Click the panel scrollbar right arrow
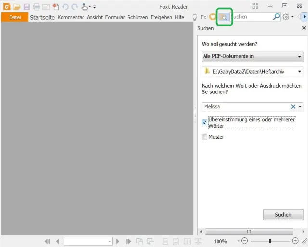 [303, 232]
